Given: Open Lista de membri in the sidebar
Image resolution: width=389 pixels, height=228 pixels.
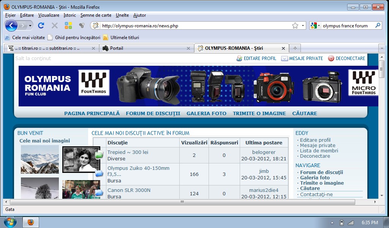Looking at the screenshot, I should pyautogui.click(x=319, y=150).
